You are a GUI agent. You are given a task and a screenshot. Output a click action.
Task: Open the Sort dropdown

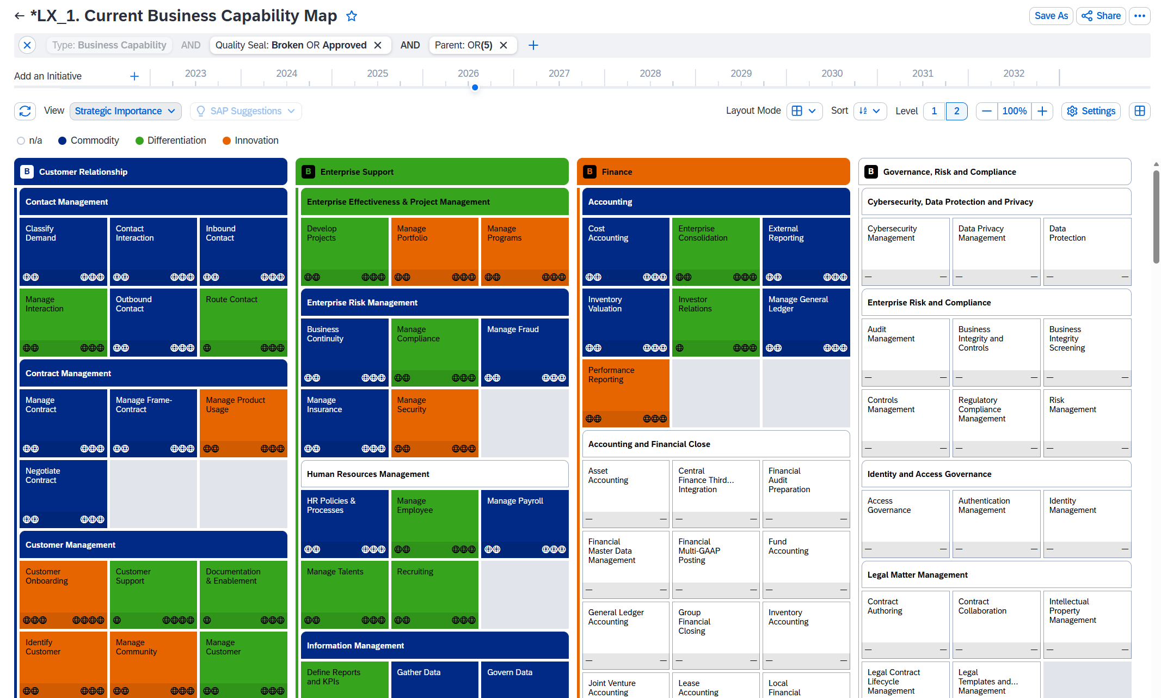(x=870, y=111)
